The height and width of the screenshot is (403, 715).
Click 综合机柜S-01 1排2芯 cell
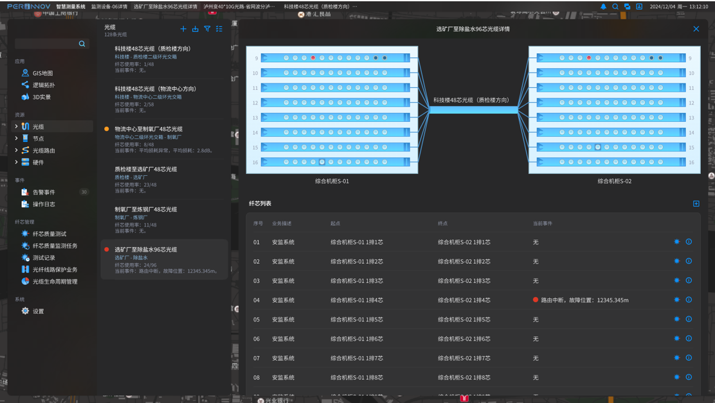point(357,262)
